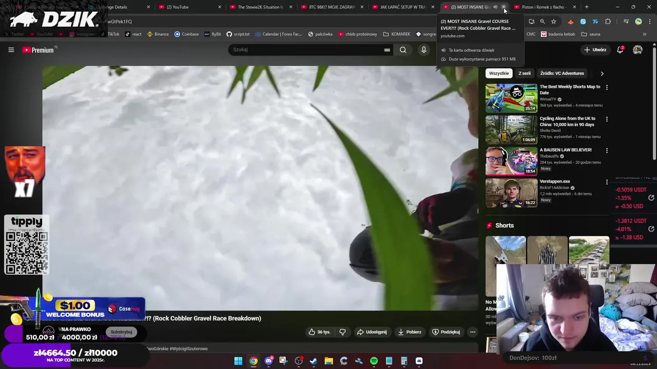Open the chleb proteinowy bookmark
Image resolution: width=657 pixels, height=369 pixels.
[357, 34]
